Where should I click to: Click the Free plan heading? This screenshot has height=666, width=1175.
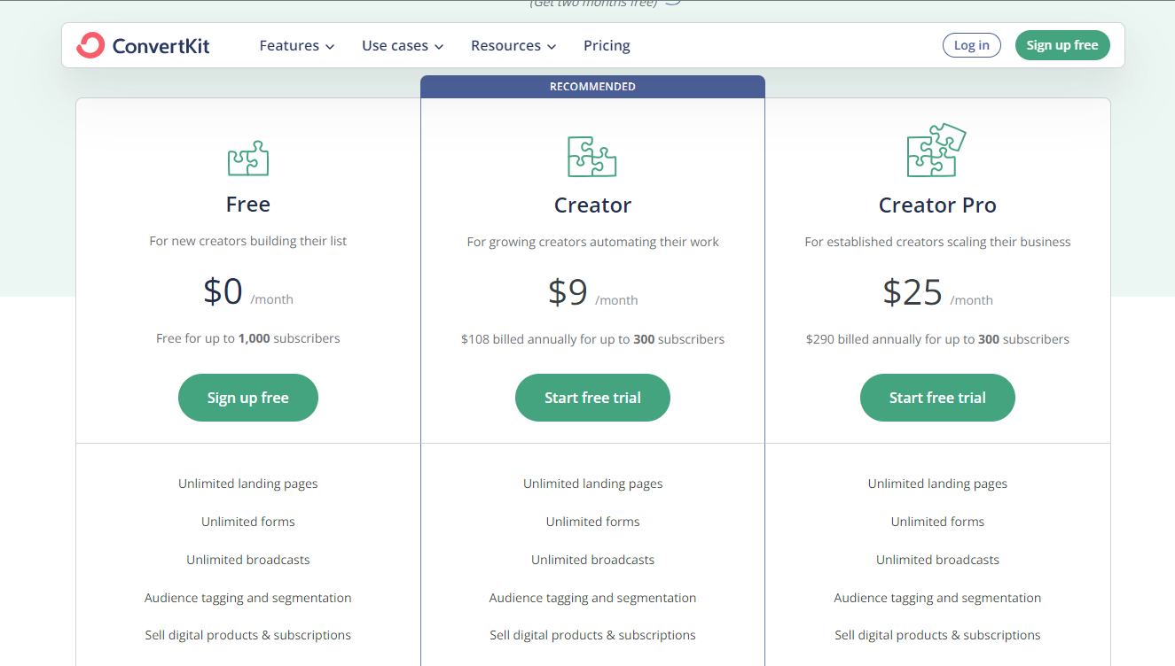point(248,205)
